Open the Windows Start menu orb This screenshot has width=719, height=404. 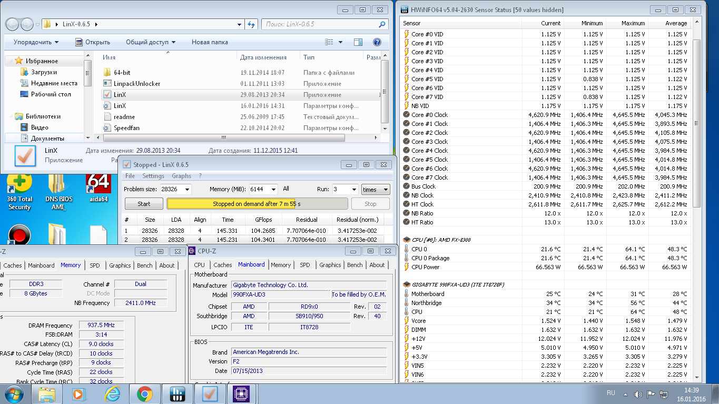tap(14, 393)
